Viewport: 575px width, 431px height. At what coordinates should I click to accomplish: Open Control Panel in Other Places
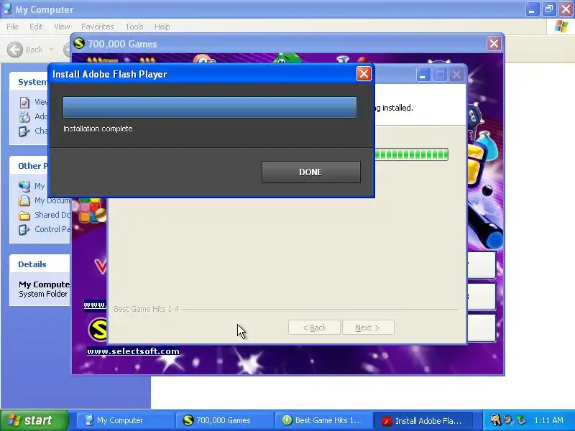[24, 229]
